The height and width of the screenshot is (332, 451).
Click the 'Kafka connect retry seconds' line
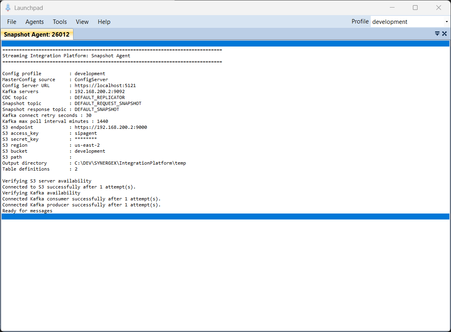(47, 115)
